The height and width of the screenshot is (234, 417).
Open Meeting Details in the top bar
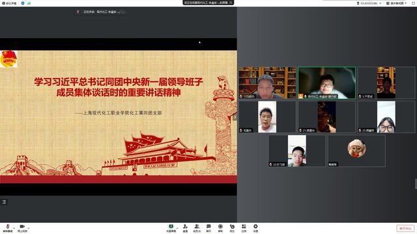point(9,3)
